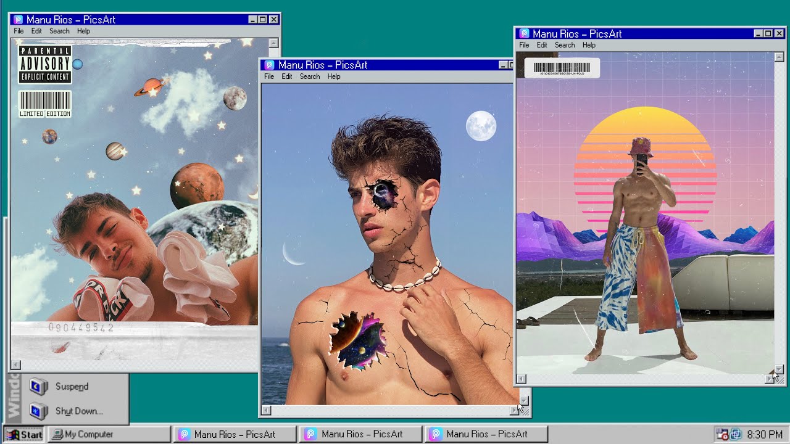Open File menu in the cracked-face window
790x444 pixels.
pyautogui.click(x=269, y=76)
